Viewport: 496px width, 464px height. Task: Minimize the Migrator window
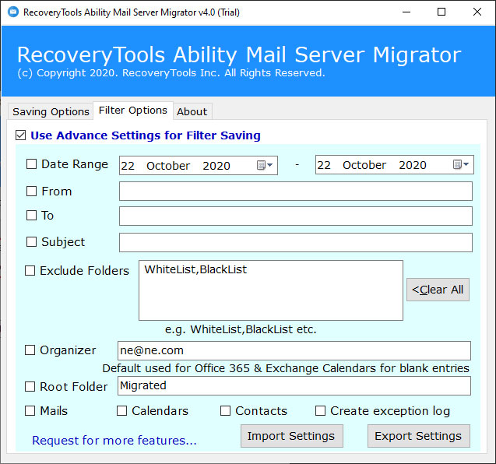[406, 12]
